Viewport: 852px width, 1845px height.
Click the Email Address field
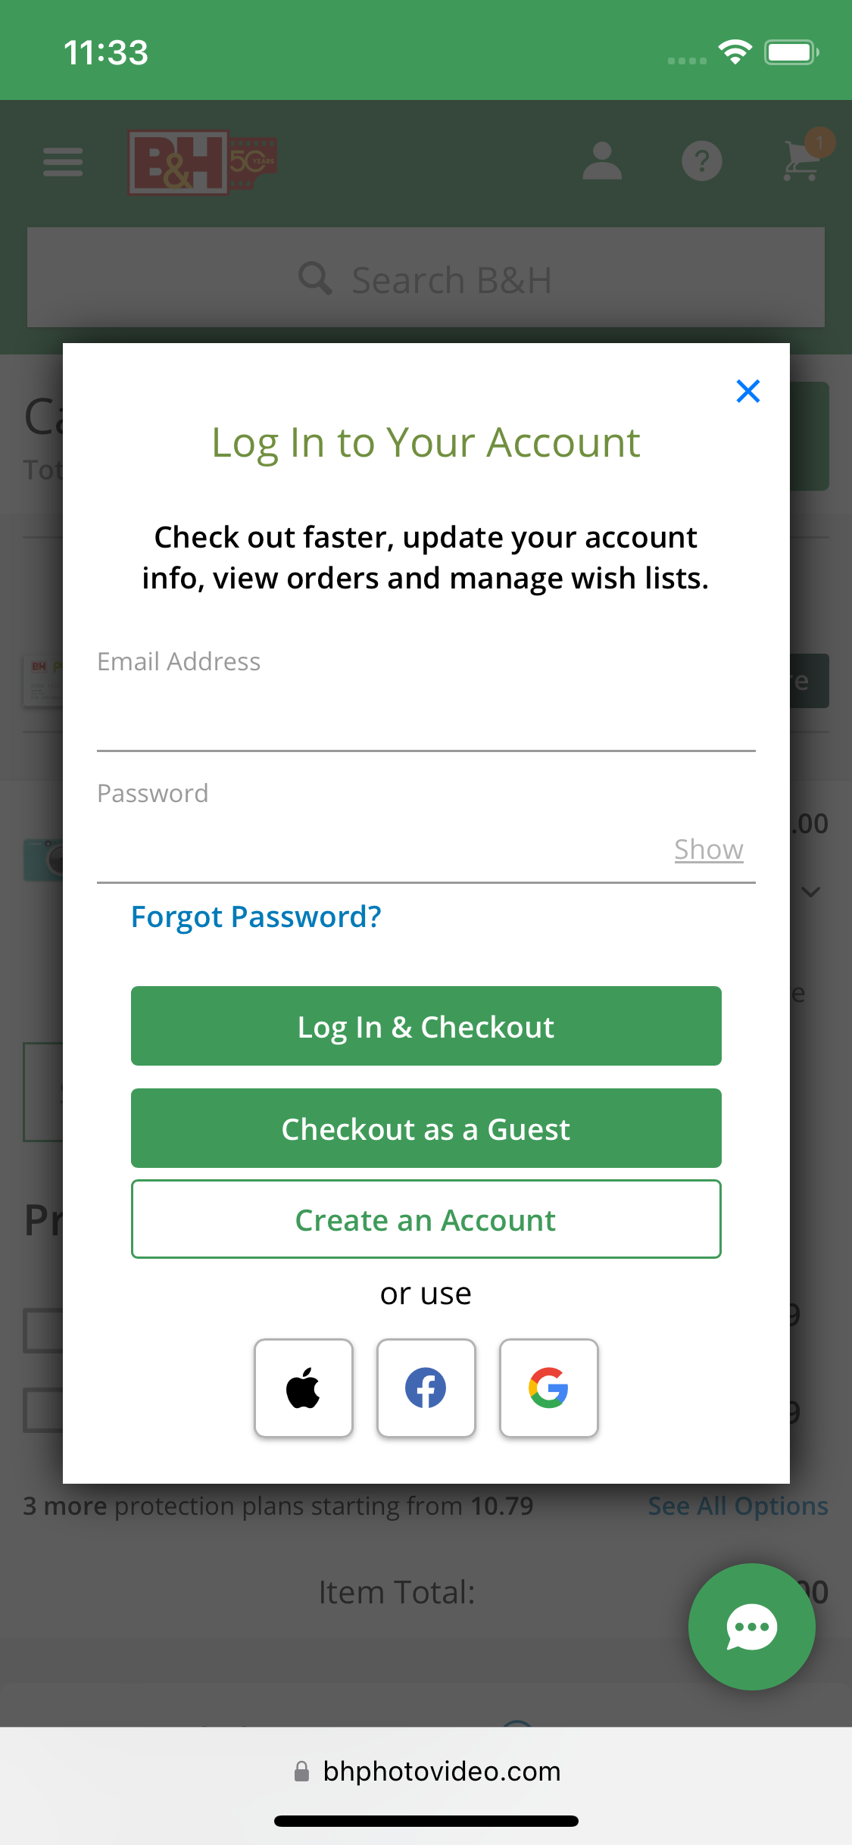point(426,720)
